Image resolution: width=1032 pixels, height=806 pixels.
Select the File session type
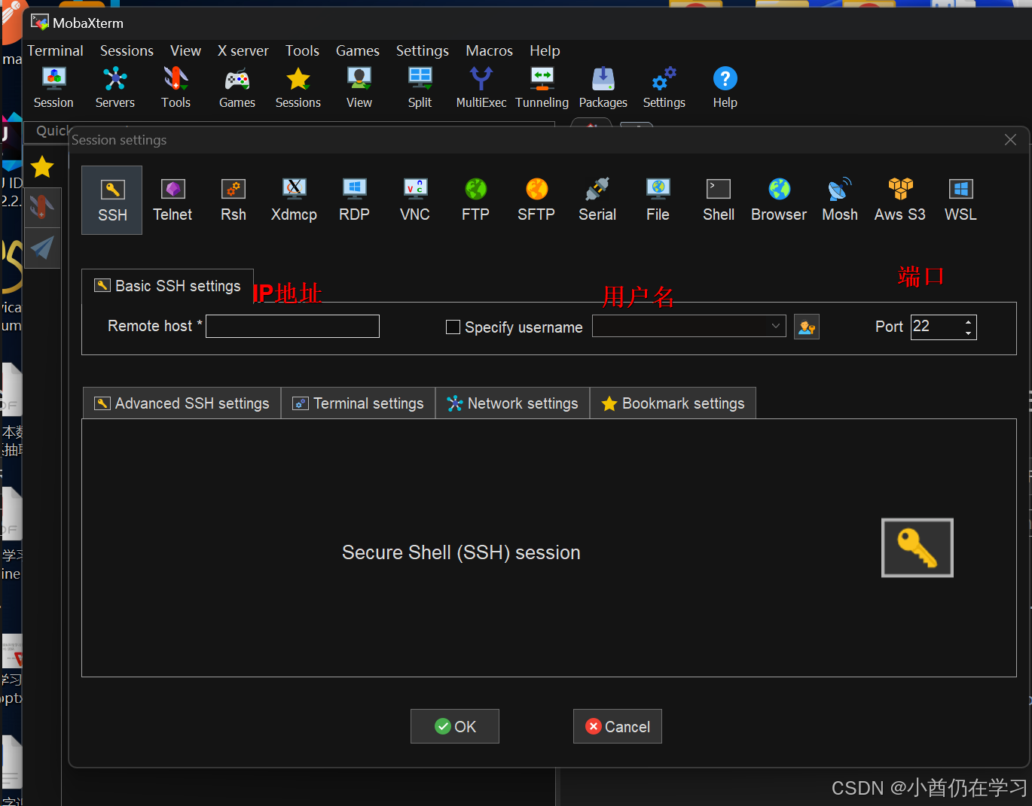pos(658,200)
